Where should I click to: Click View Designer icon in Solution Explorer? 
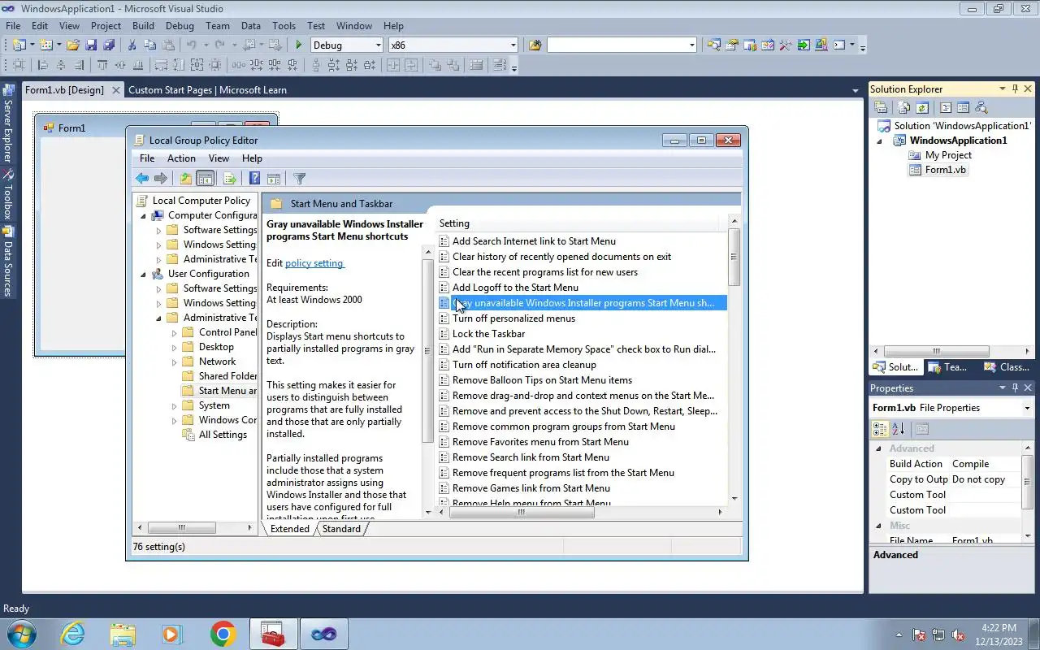963,107
